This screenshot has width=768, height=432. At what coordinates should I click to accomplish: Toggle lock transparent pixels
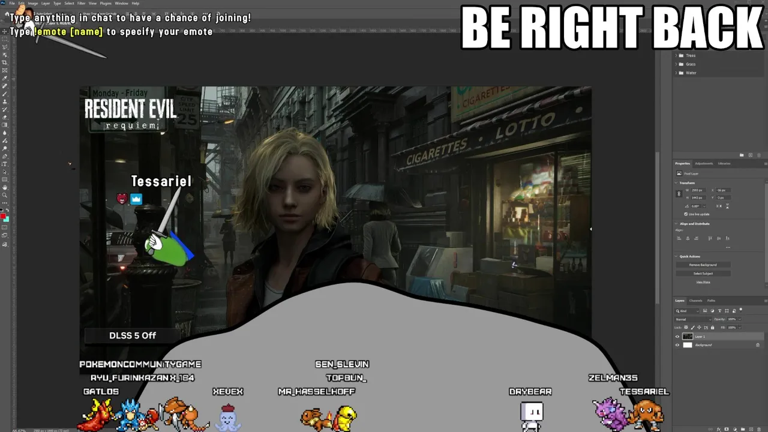(x=686, y=328)
